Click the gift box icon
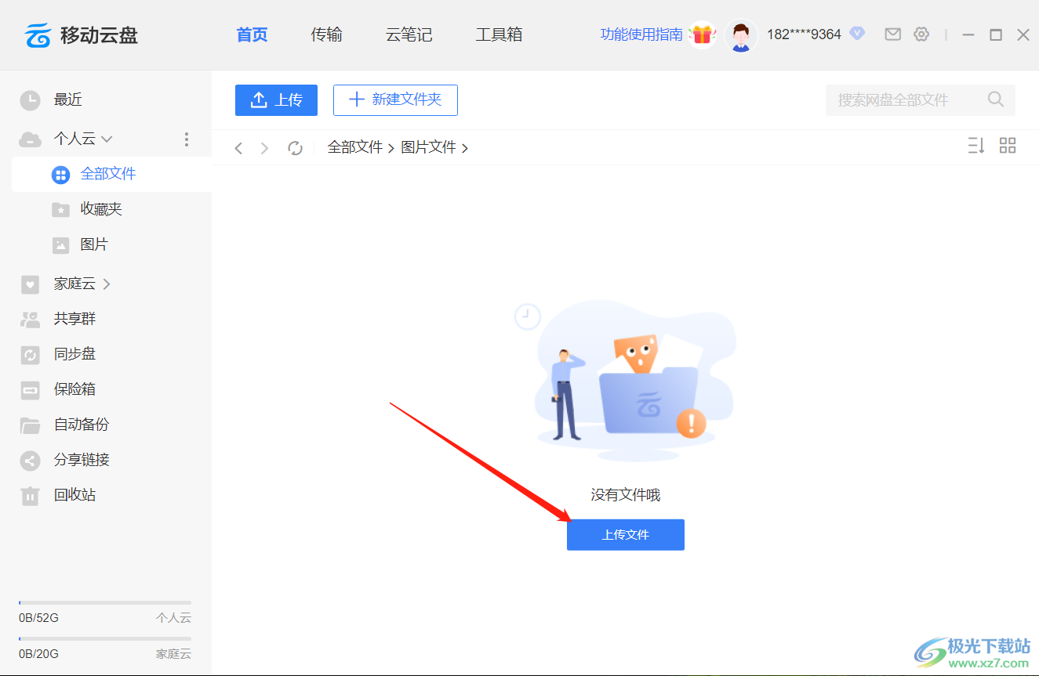Screen dimensions: 1039x676 [703, 34]
